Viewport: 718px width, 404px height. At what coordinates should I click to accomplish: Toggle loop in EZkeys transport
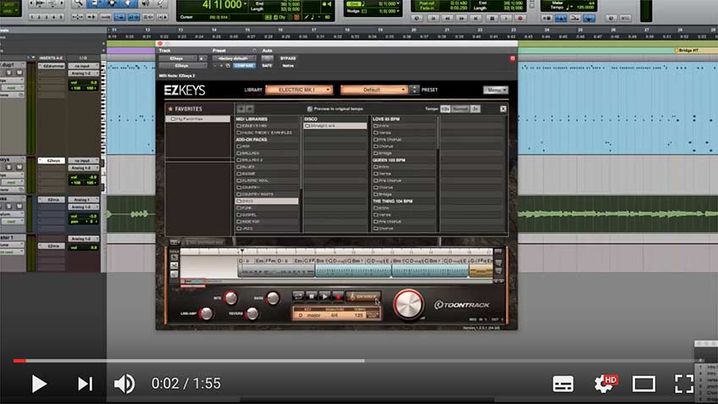(x=298, y=296)
